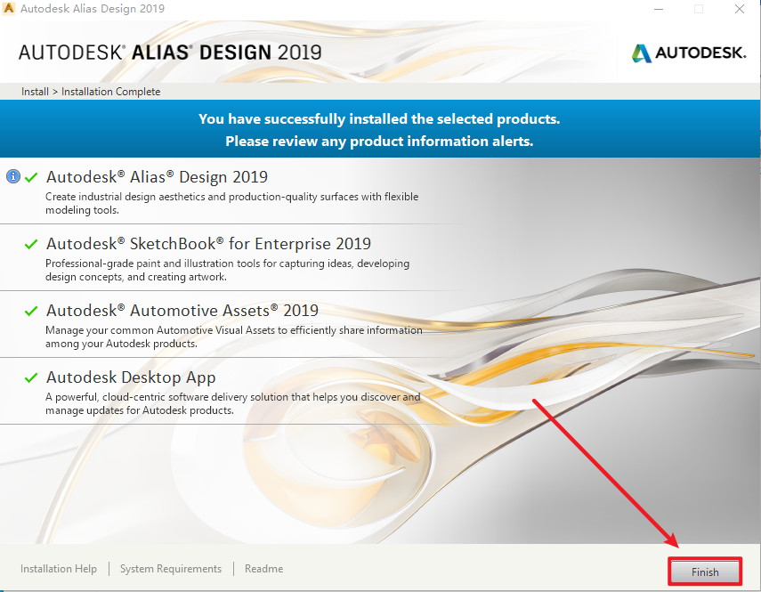This screenshot has height=592, width=761.
Task: Click the Finish button
Action: [x=705, y=572]
